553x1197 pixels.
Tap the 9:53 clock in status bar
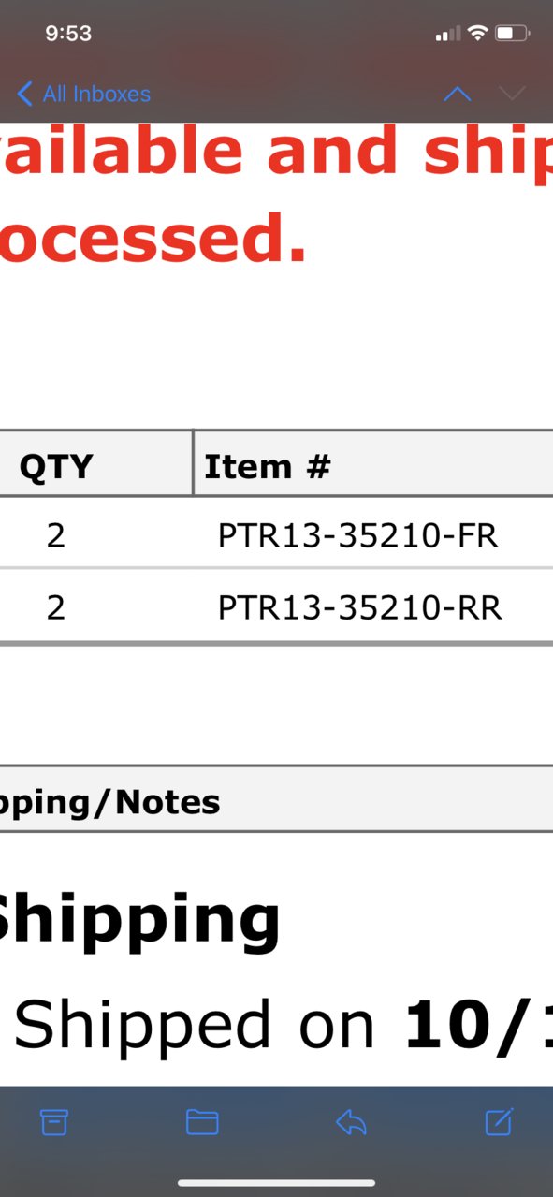click(x=68, y=34)
